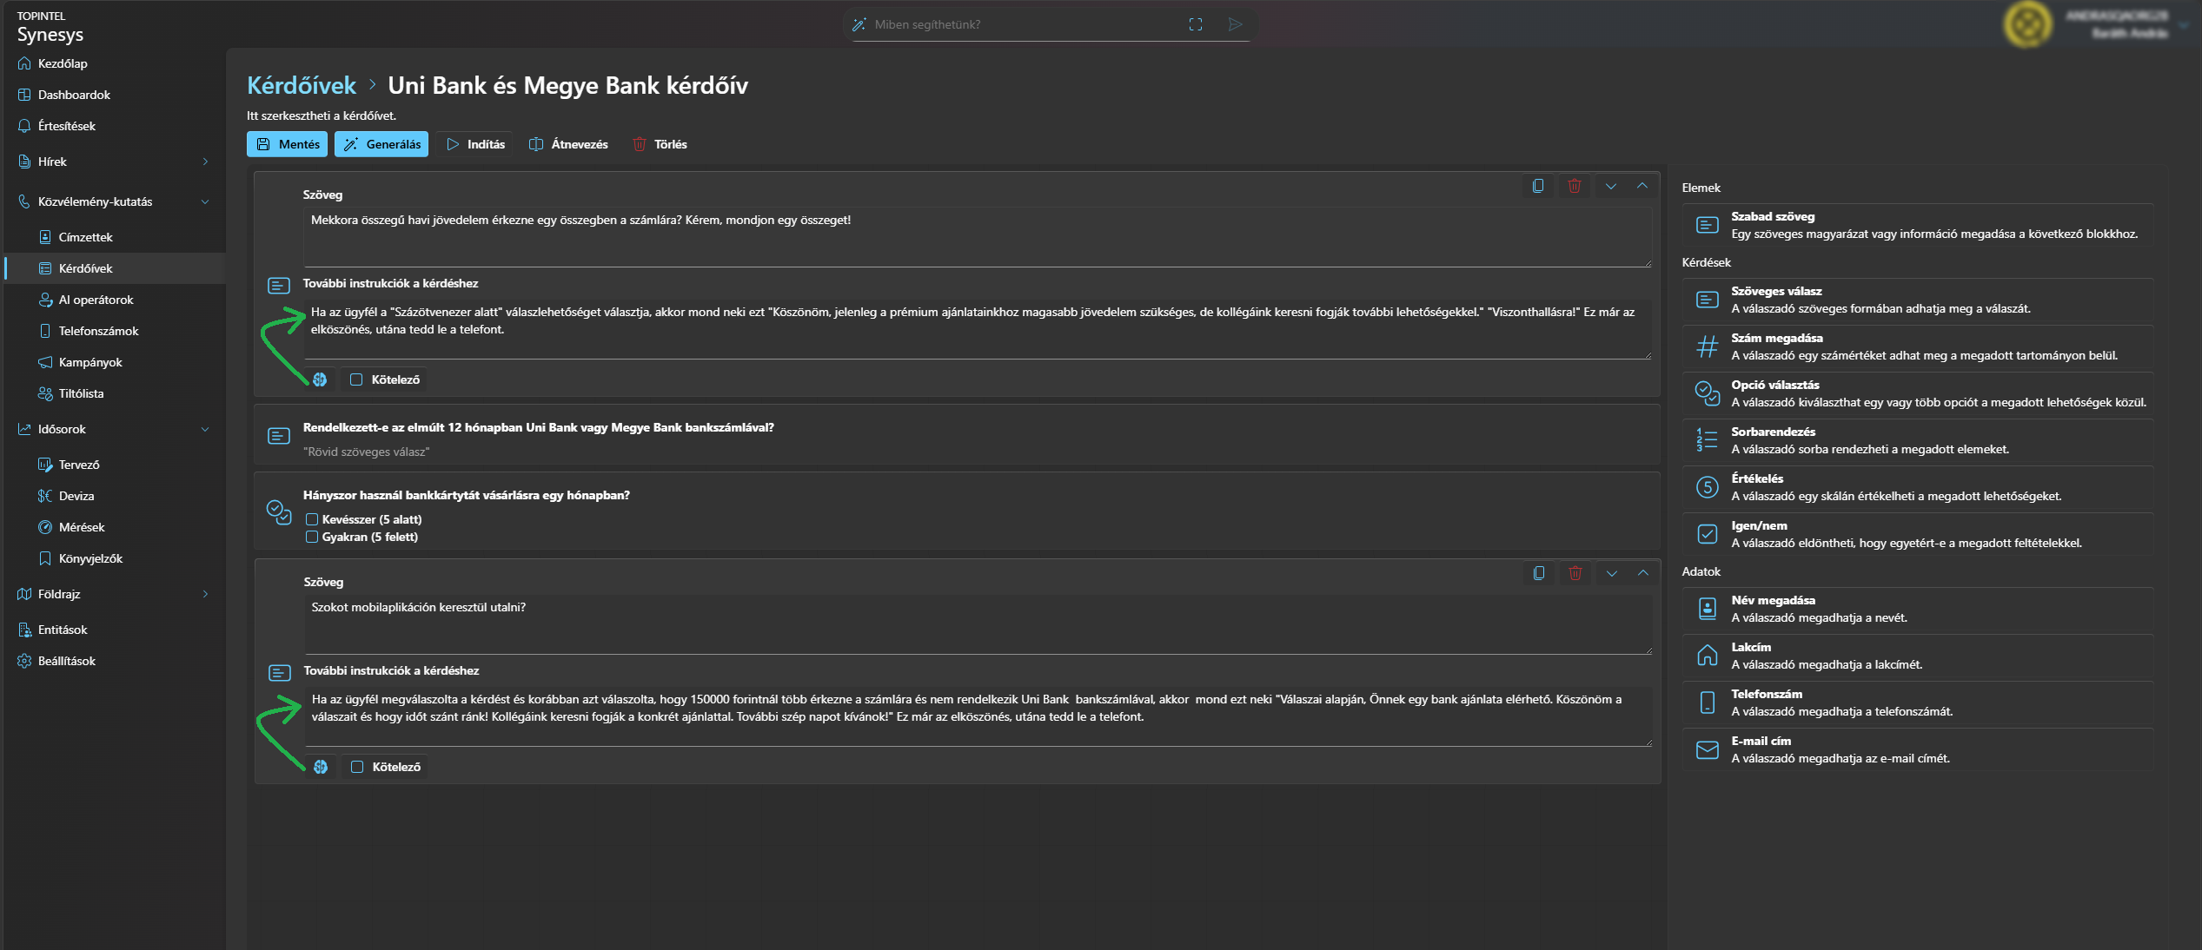Add a Telefonszám data field

coord(1917,703)
